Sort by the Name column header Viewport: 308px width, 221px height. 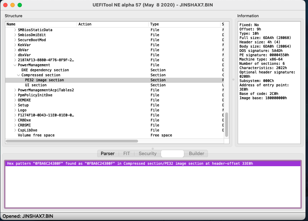pyautogui.click(x=41, y=24)
